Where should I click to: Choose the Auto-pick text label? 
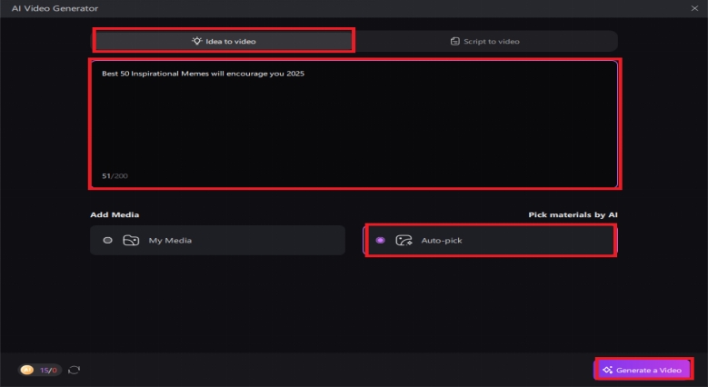click(442, 241)
